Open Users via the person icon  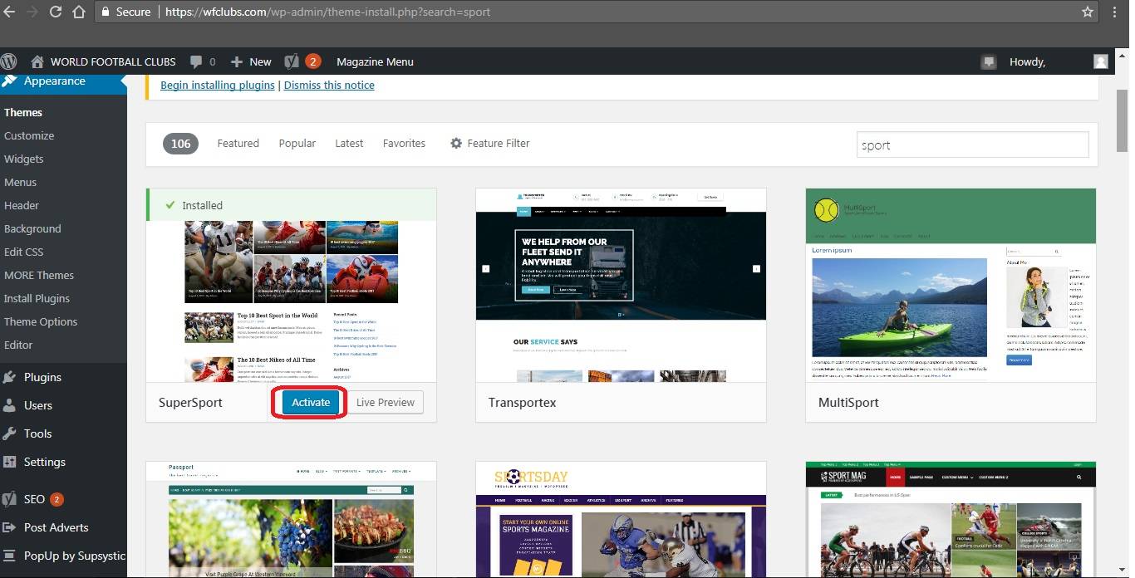click(x=9, y=405)
